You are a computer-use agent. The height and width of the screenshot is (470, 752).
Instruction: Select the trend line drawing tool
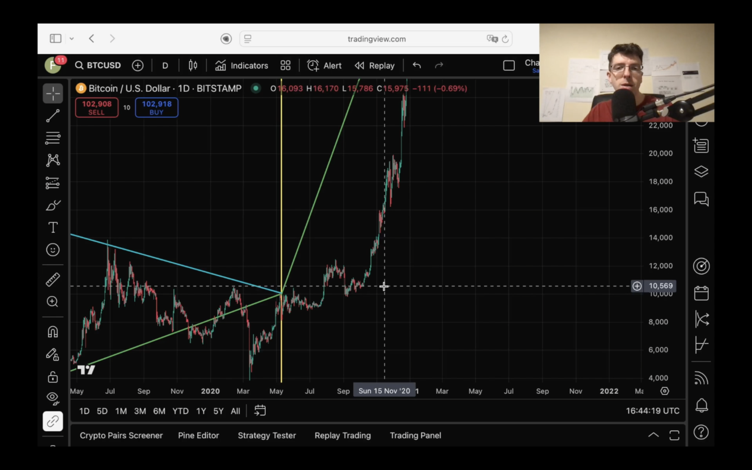click(x=53, y=116)
